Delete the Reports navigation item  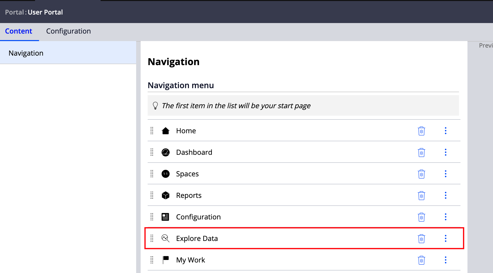421,195
